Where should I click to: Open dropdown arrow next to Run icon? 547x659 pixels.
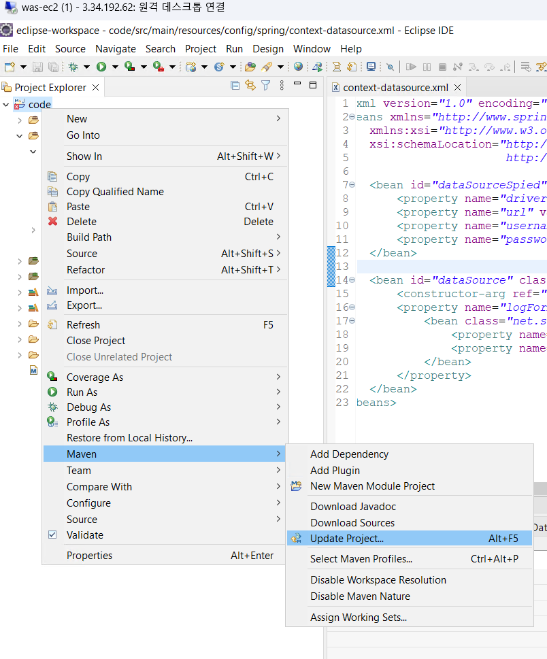(115, 67)
